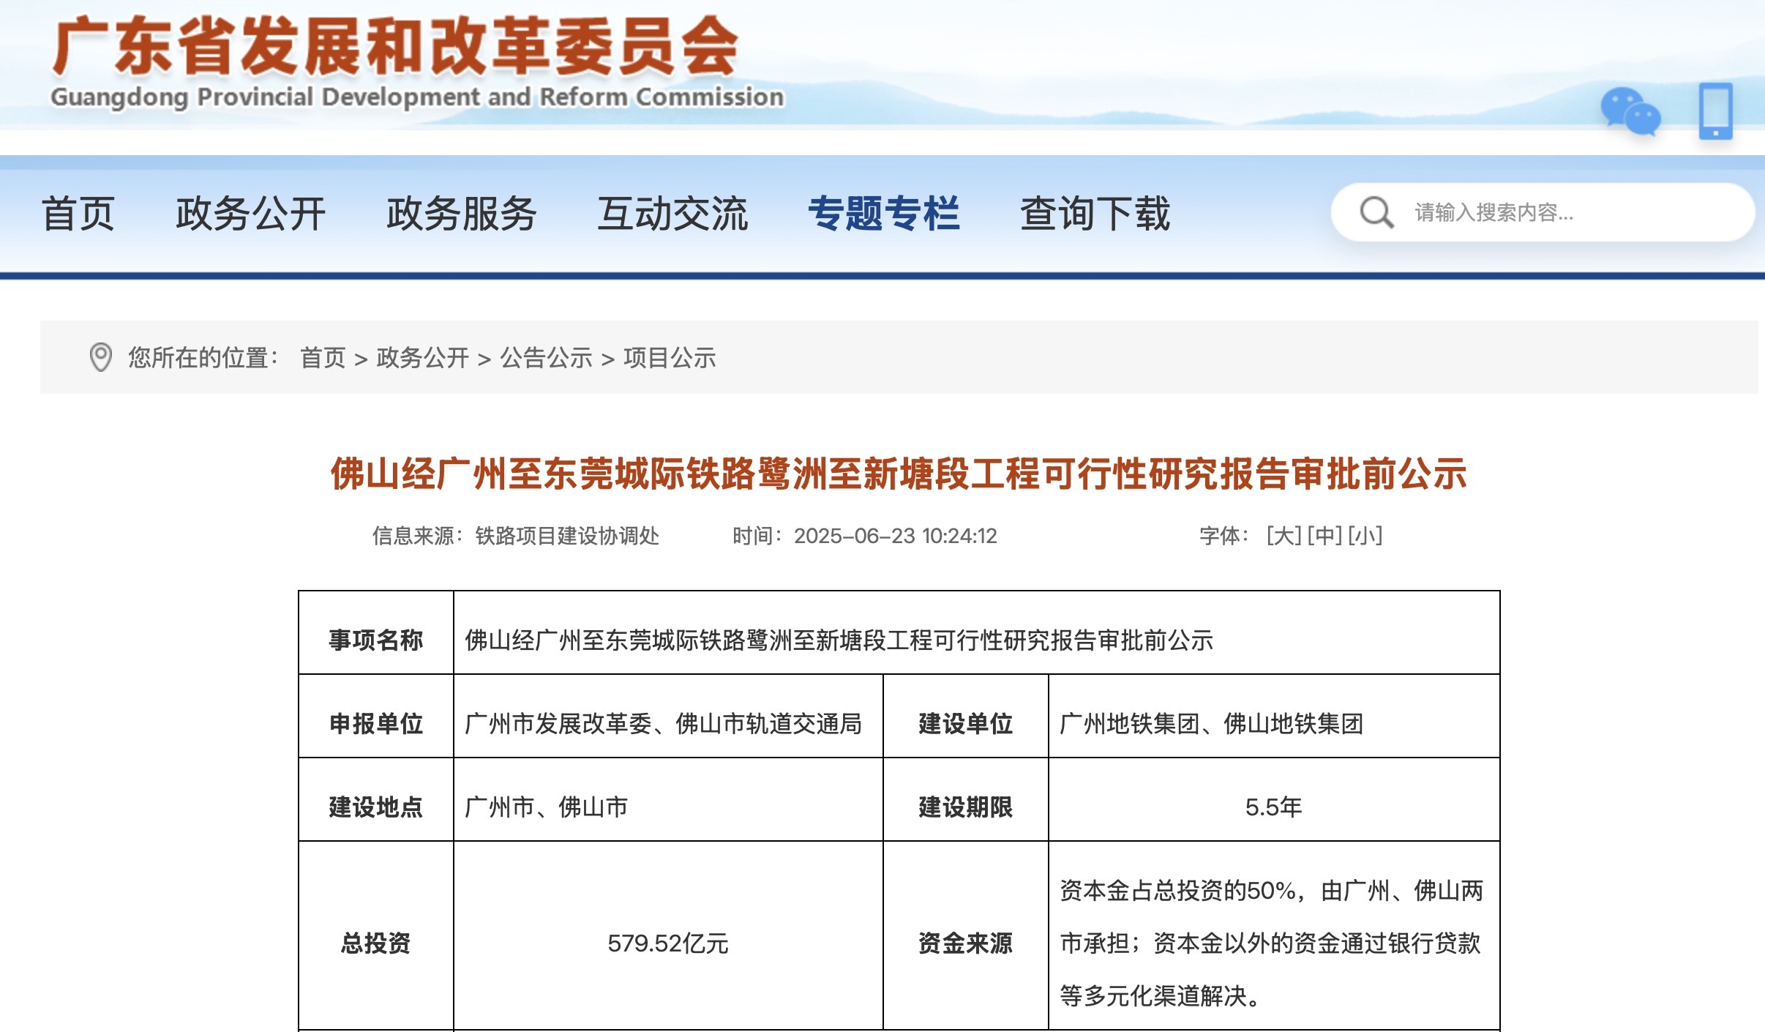Open the 首页 navigation menu item
1765x1032 pixels.
78,214
